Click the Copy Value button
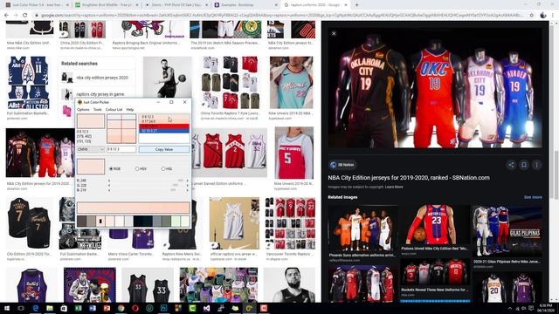This screenshot has height=314, width=559. pos(164,149)
